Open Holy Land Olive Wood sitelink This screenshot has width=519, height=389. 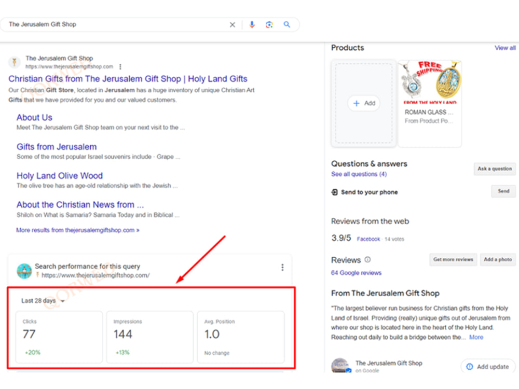(x=60, y=176)
